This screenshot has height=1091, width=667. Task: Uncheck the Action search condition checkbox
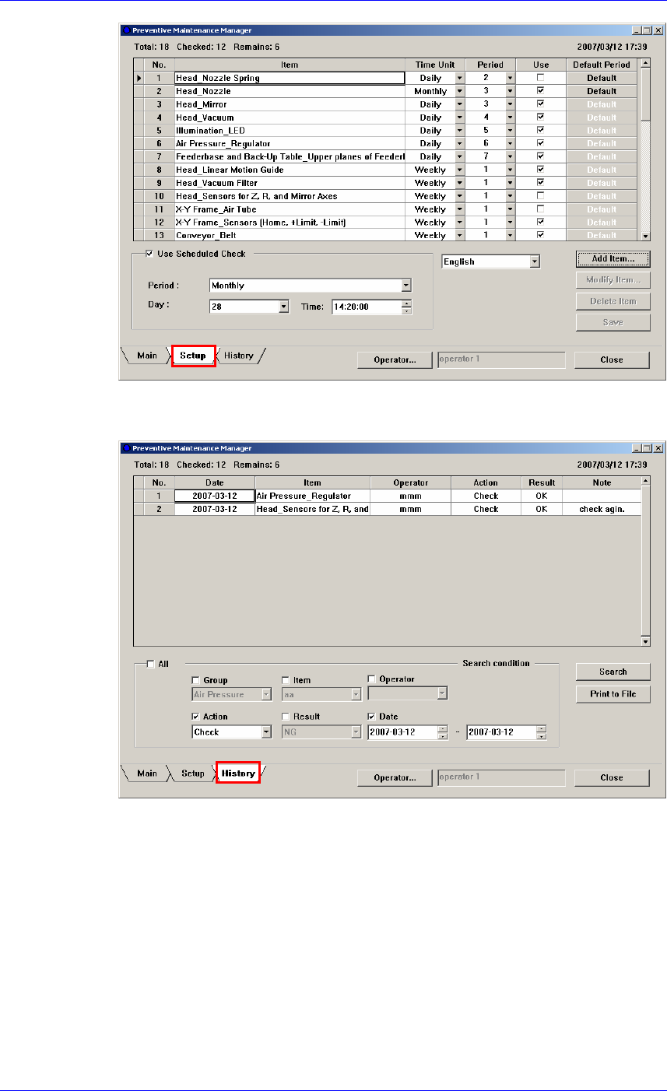tap(196, 717)
